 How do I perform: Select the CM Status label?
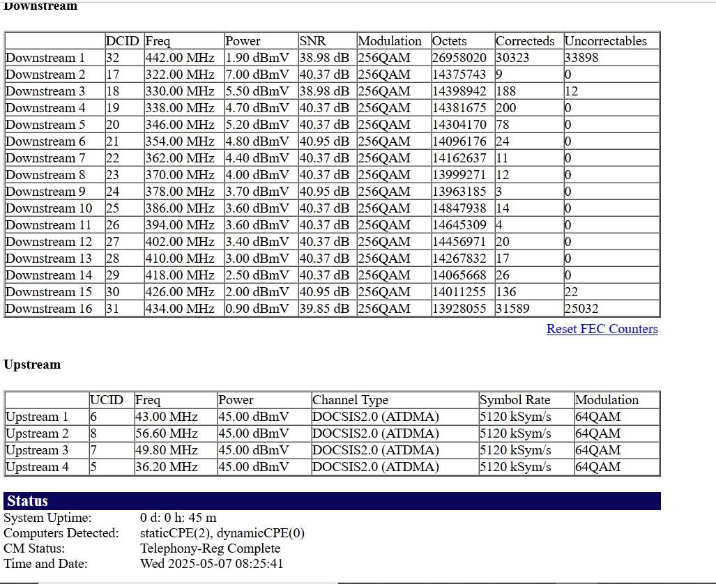[x=34, y=548]
